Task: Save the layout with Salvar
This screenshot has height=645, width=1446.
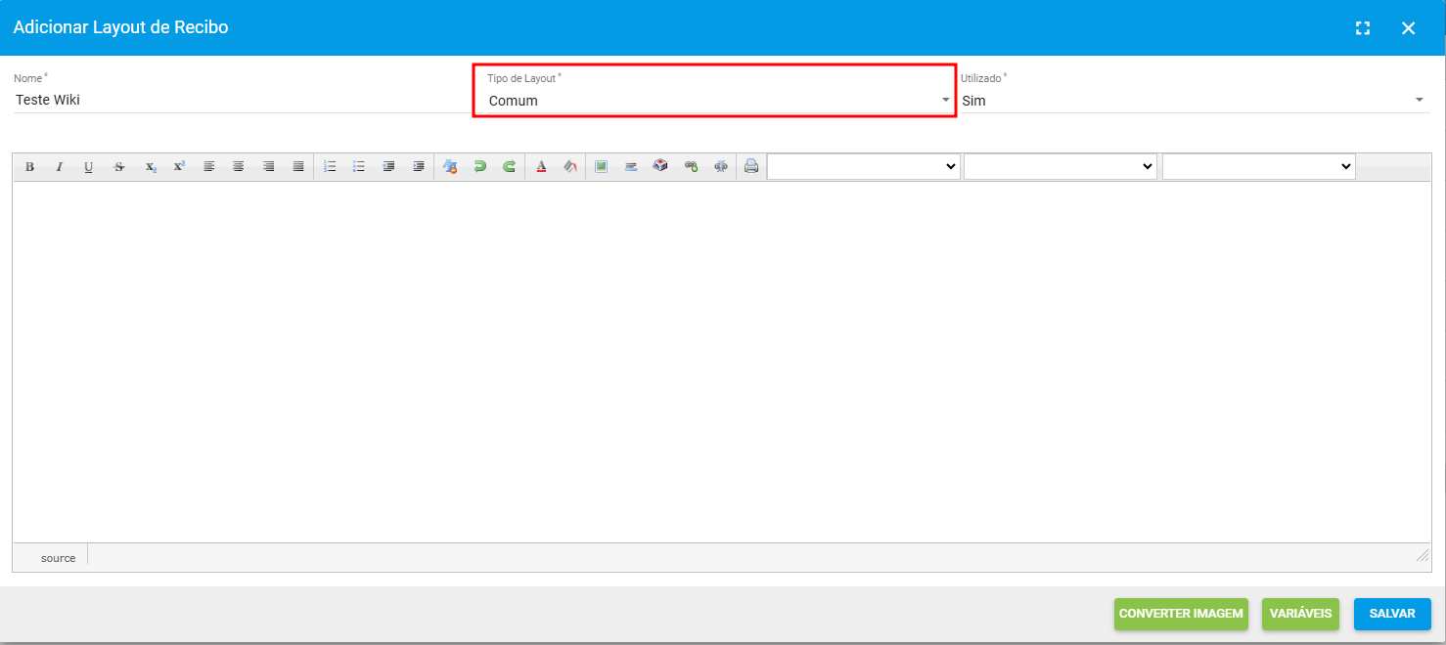Action: point(1392,614)
